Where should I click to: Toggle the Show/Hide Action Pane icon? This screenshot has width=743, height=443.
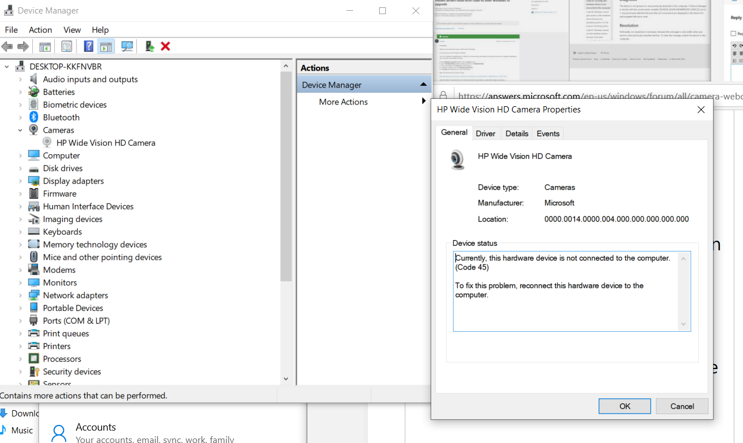[105, 46]
